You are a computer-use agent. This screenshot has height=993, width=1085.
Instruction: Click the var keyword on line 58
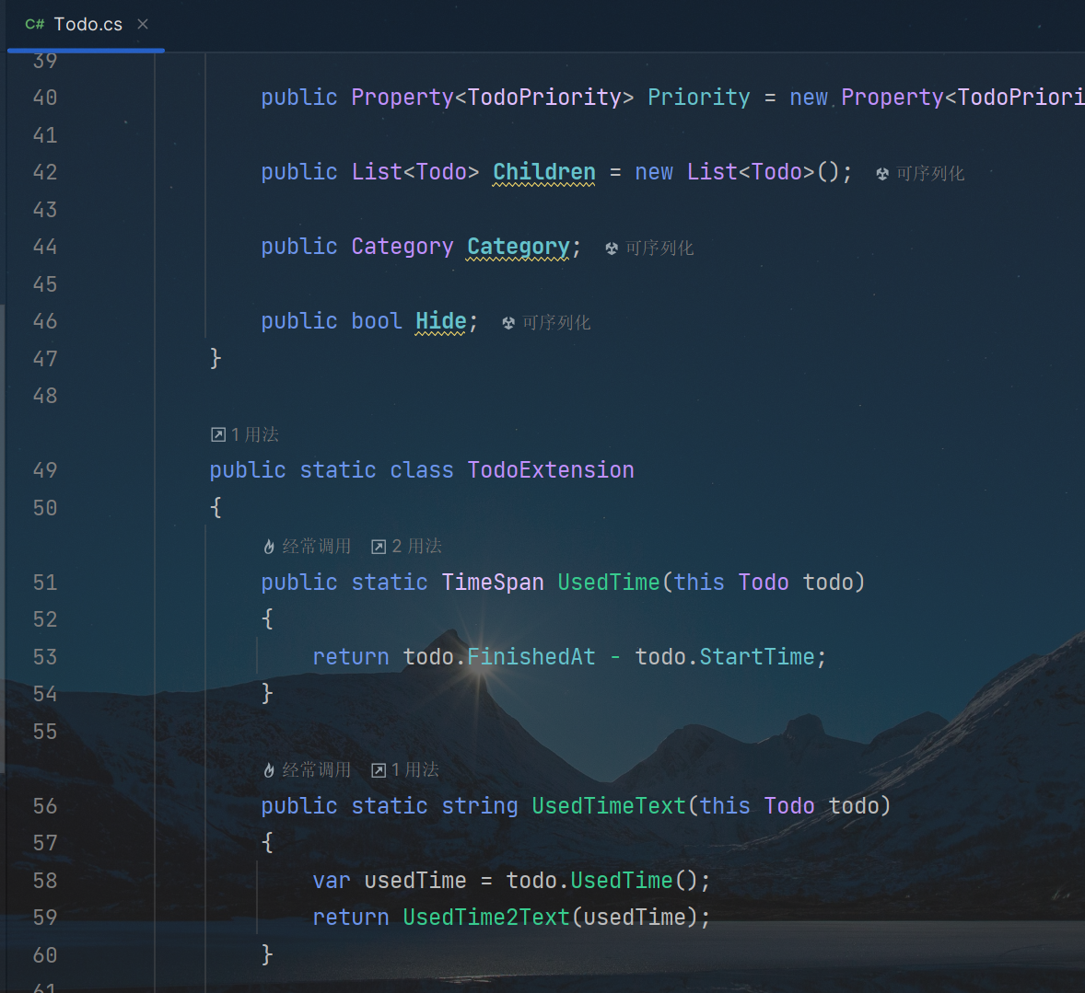tap(332, 881)
